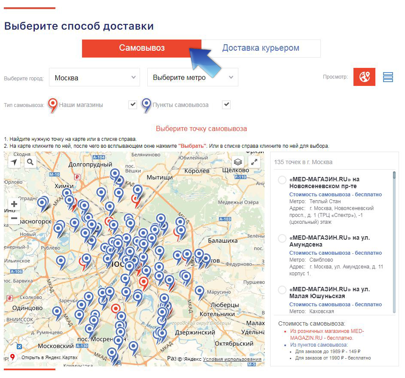Click the «MED-МАГАЗИН.RU» на Новоясеневском пр-те title
Viewport: 405px width, 378px height.
pyautogui.click(x=324, y=183)
